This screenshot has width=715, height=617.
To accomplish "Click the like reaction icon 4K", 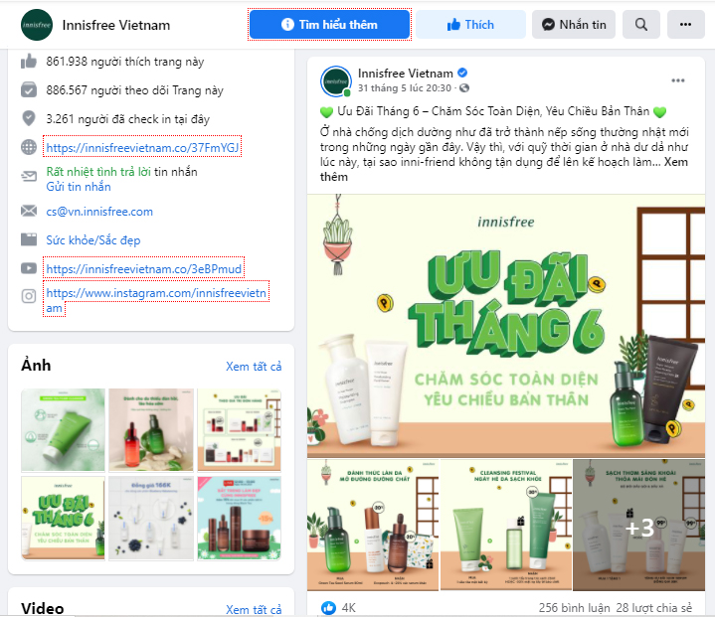I will [328, 607].
